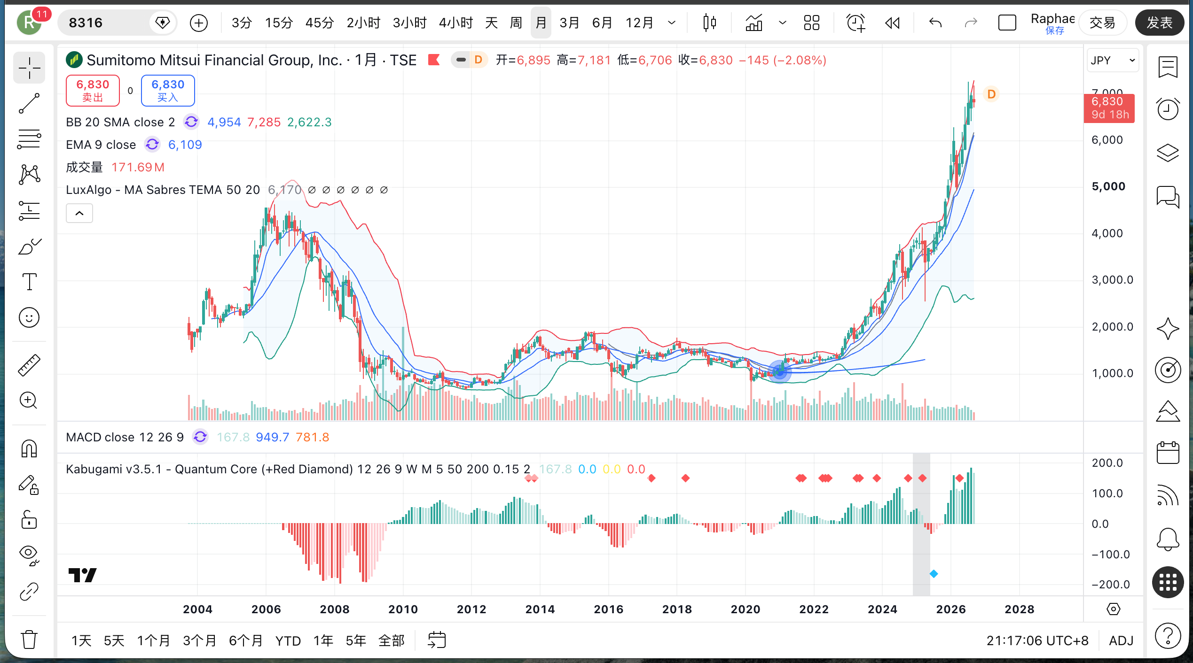Click the 6,830 买入 buy button
The height and width of the screenshot is (663, 1193).
point(168,91)
